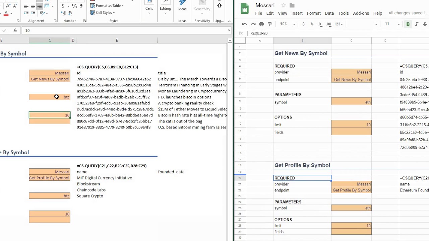
Task: Open the Data menu in Google Sheets
Action: click(329, 13)
